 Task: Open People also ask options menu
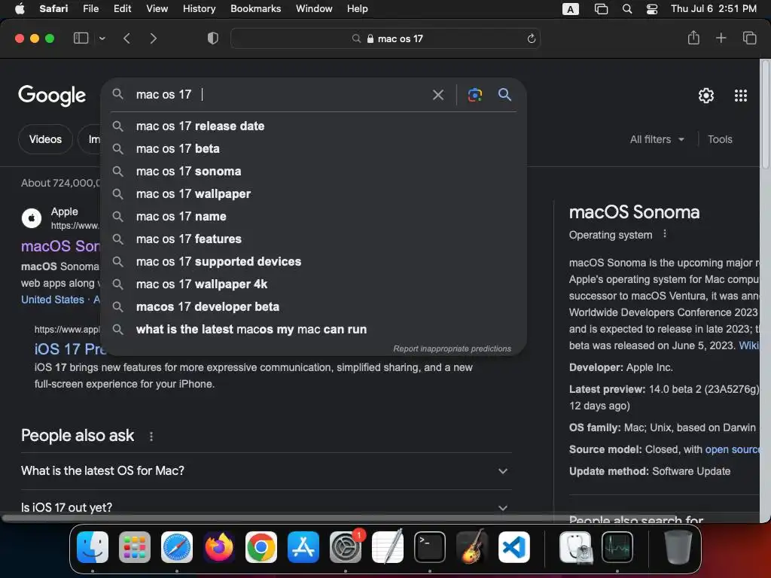pyautogui.click(x=151, y=437)
